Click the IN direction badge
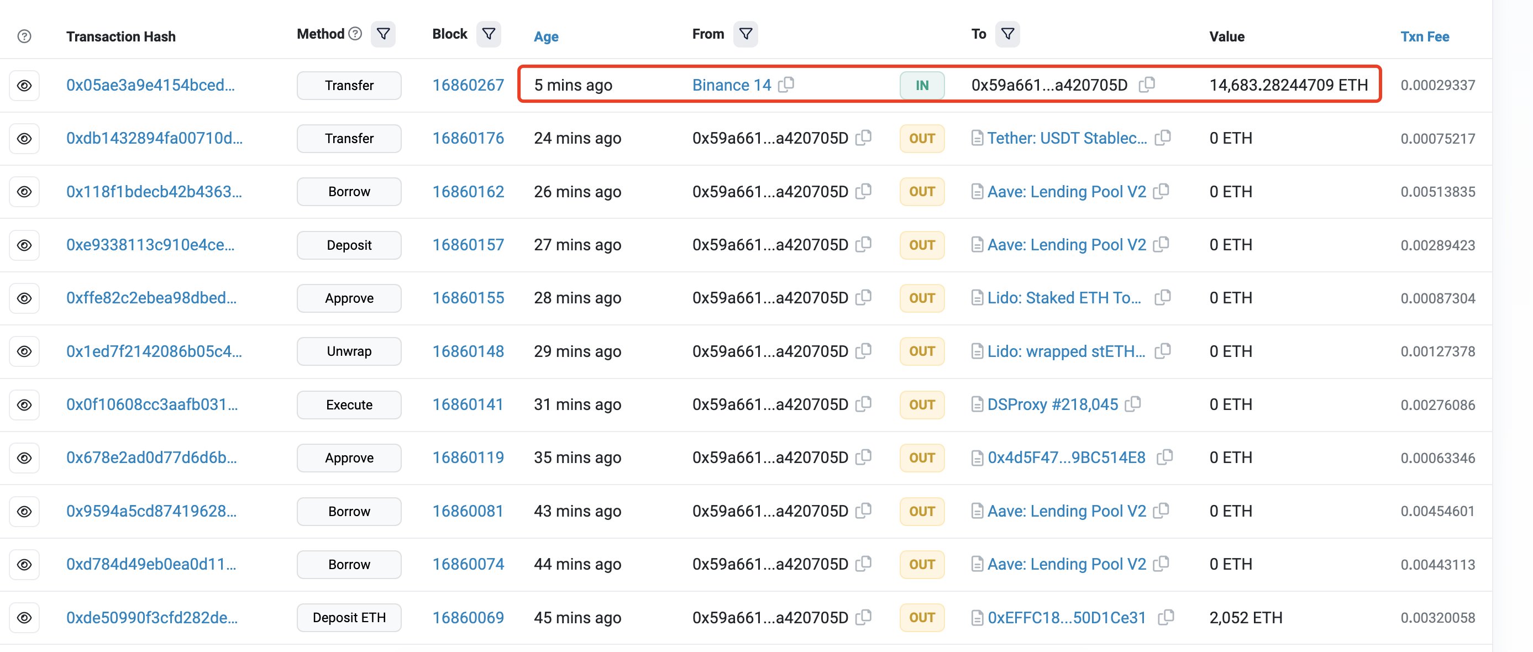The width and height of the screenshot is (1533, 652). [921, 85]
